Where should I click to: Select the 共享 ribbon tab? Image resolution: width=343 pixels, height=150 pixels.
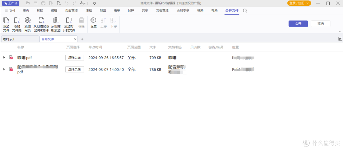point(145,10)
